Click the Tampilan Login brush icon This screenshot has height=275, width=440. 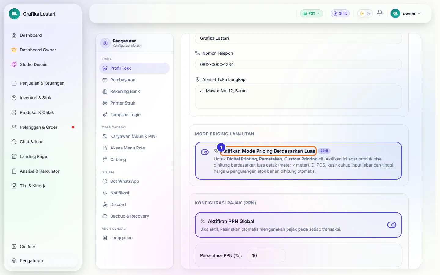[105, 115]
